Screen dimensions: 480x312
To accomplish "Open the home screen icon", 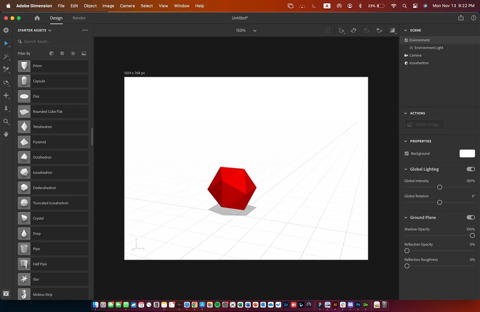I will 37,18.
